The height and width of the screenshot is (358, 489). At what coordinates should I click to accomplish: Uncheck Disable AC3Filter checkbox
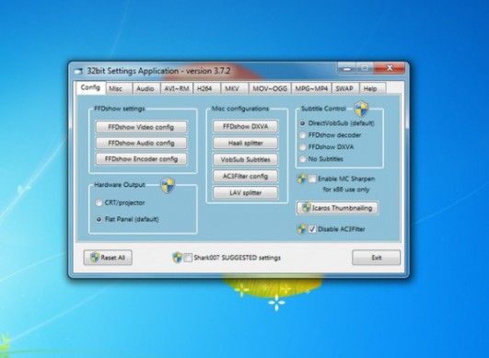pos(312,229)
